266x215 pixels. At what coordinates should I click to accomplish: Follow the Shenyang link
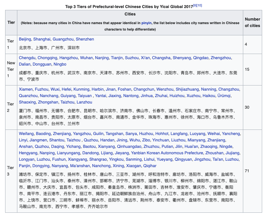[x=182, y=58]
